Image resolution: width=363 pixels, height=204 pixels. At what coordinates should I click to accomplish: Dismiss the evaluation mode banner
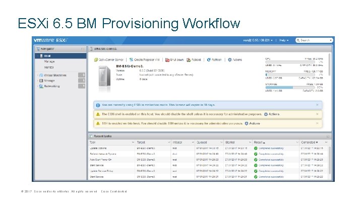(x=317, y=105)
